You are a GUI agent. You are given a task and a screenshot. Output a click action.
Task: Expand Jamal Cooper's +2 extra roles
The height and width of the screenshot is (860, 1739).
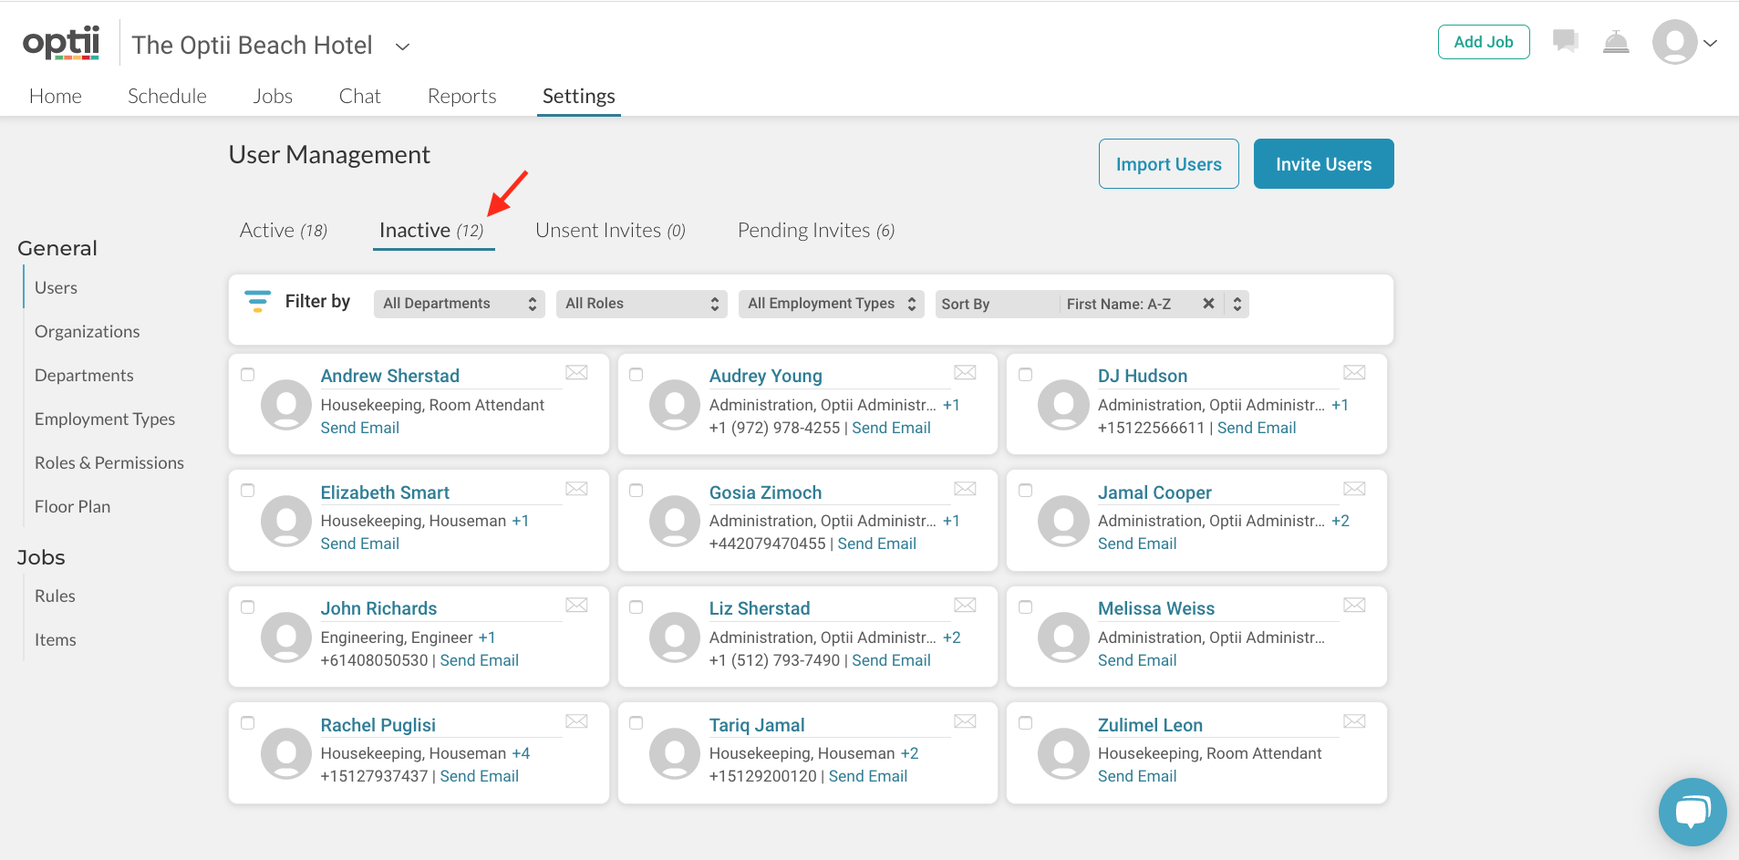pyautogui.click(x=1340, y=521)
